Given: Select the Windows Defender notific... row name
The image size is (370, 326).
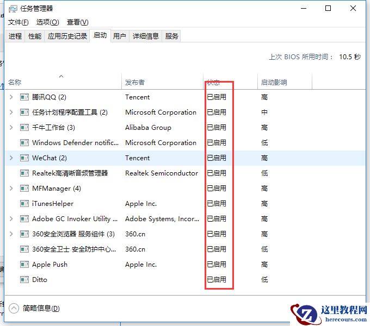Looking at the screenshot, I should coord(75,143).
